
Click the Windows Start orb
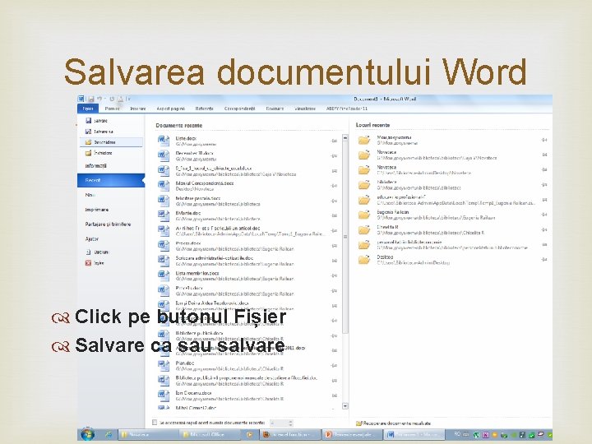pyautogui.click(x=88, y=434)
